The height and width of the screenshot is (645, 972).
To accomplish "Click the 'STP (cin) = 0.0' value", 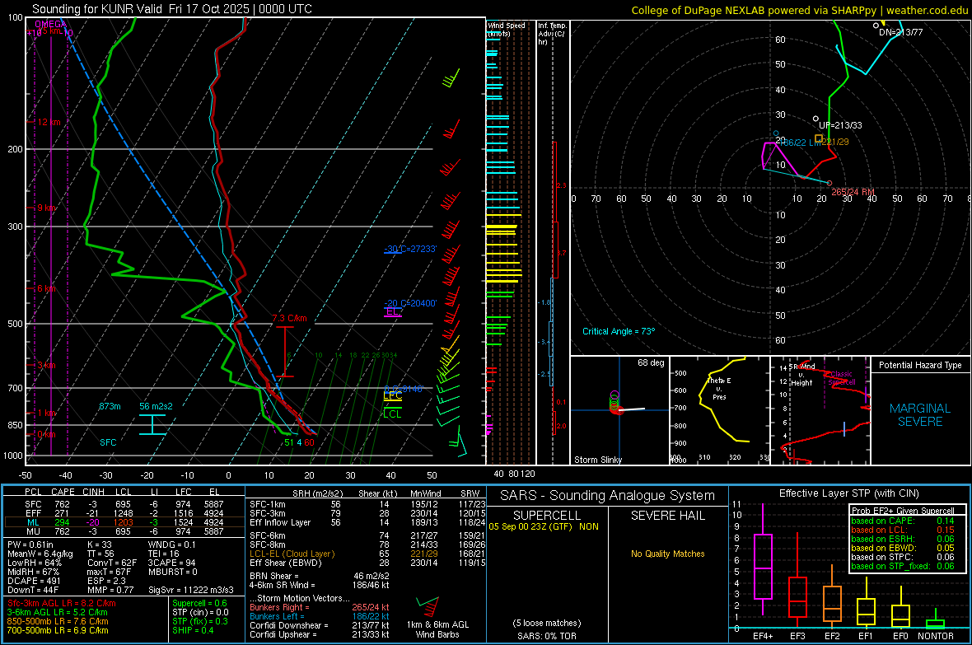I will pyautogui.click(x=200, y=612).
